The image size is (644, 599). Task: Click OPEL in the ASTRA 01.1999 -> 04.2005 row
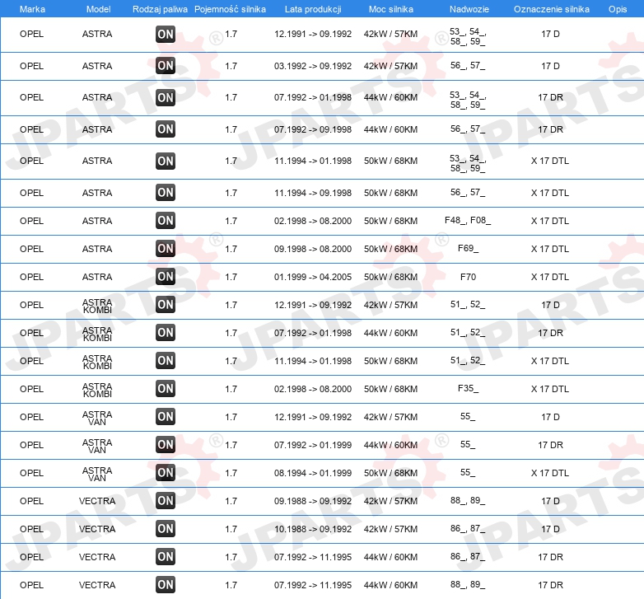31,277
